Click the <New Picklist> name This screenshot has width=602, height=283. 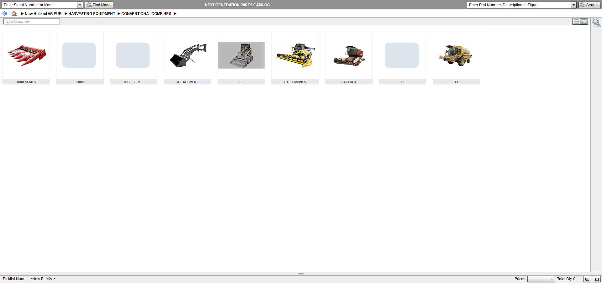43,279
